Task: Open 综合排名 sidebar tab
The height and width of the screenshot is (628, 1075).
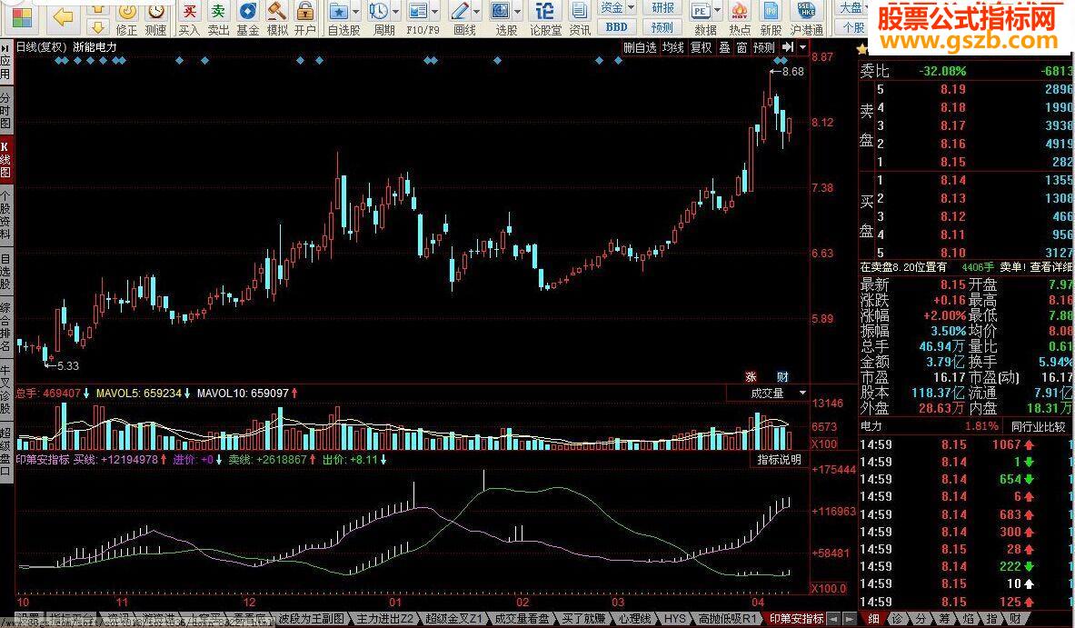Action: click(5, 327)
